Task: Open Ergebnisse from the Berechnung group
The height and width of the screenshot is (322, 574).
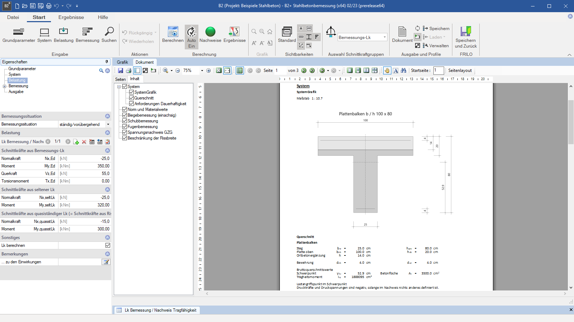Action: 235,35
